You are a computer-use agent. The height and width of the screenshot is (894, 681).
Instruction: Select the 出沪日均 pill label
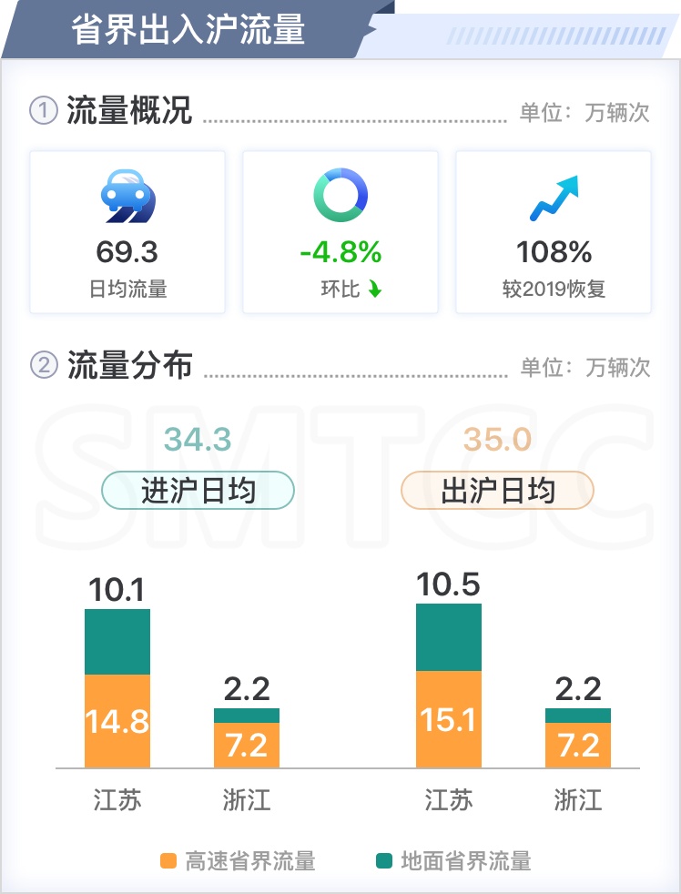[x=497, y=491]
